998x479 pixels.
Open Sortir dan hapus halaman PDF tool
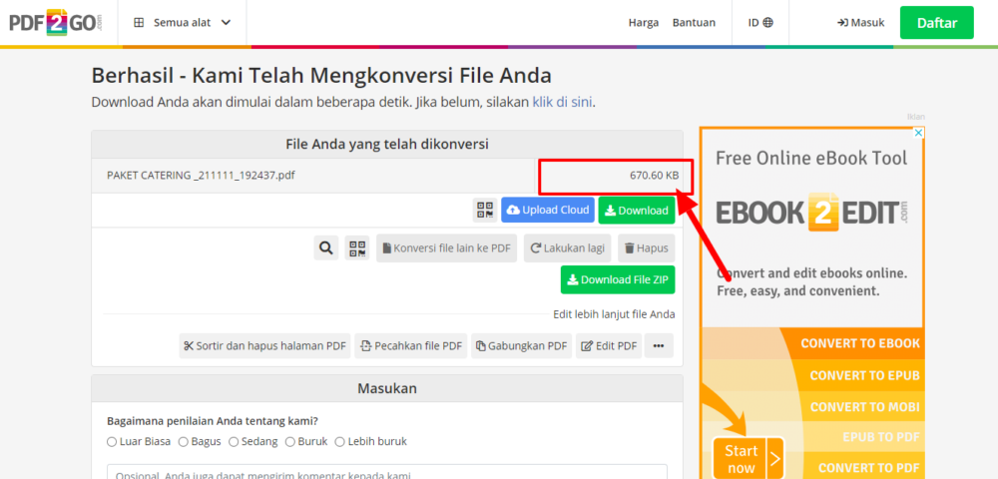coord(264,346)
